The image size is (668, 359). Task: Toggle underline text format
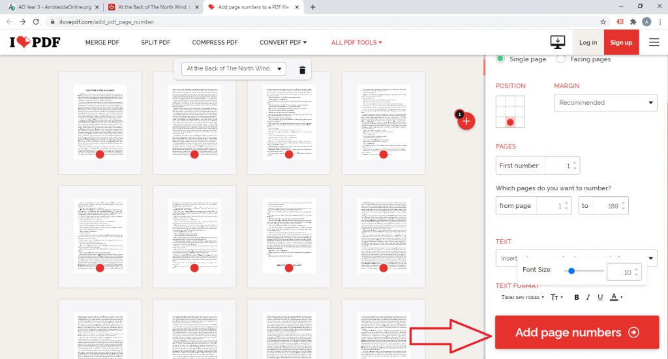pos(600,297)
